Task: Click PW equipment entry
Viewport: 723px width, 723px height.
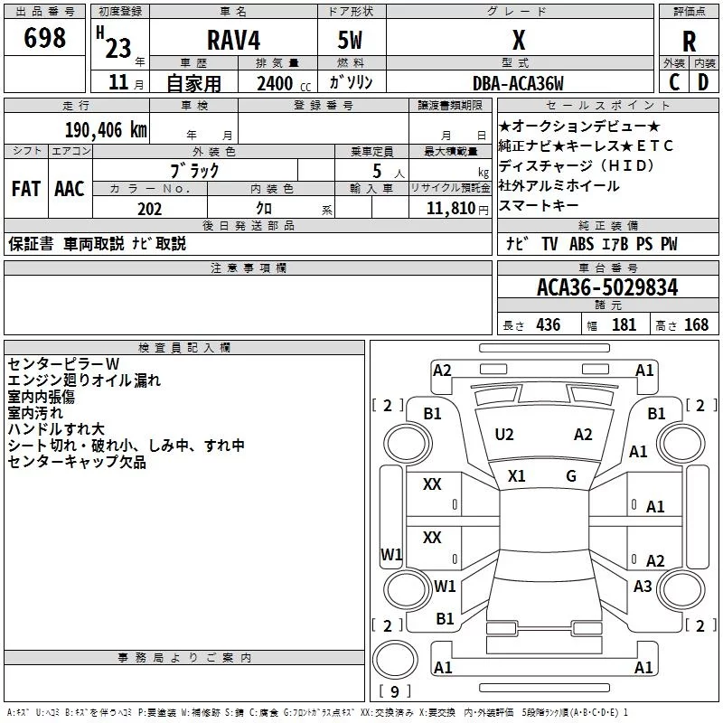Action: (x=669, y=244)
